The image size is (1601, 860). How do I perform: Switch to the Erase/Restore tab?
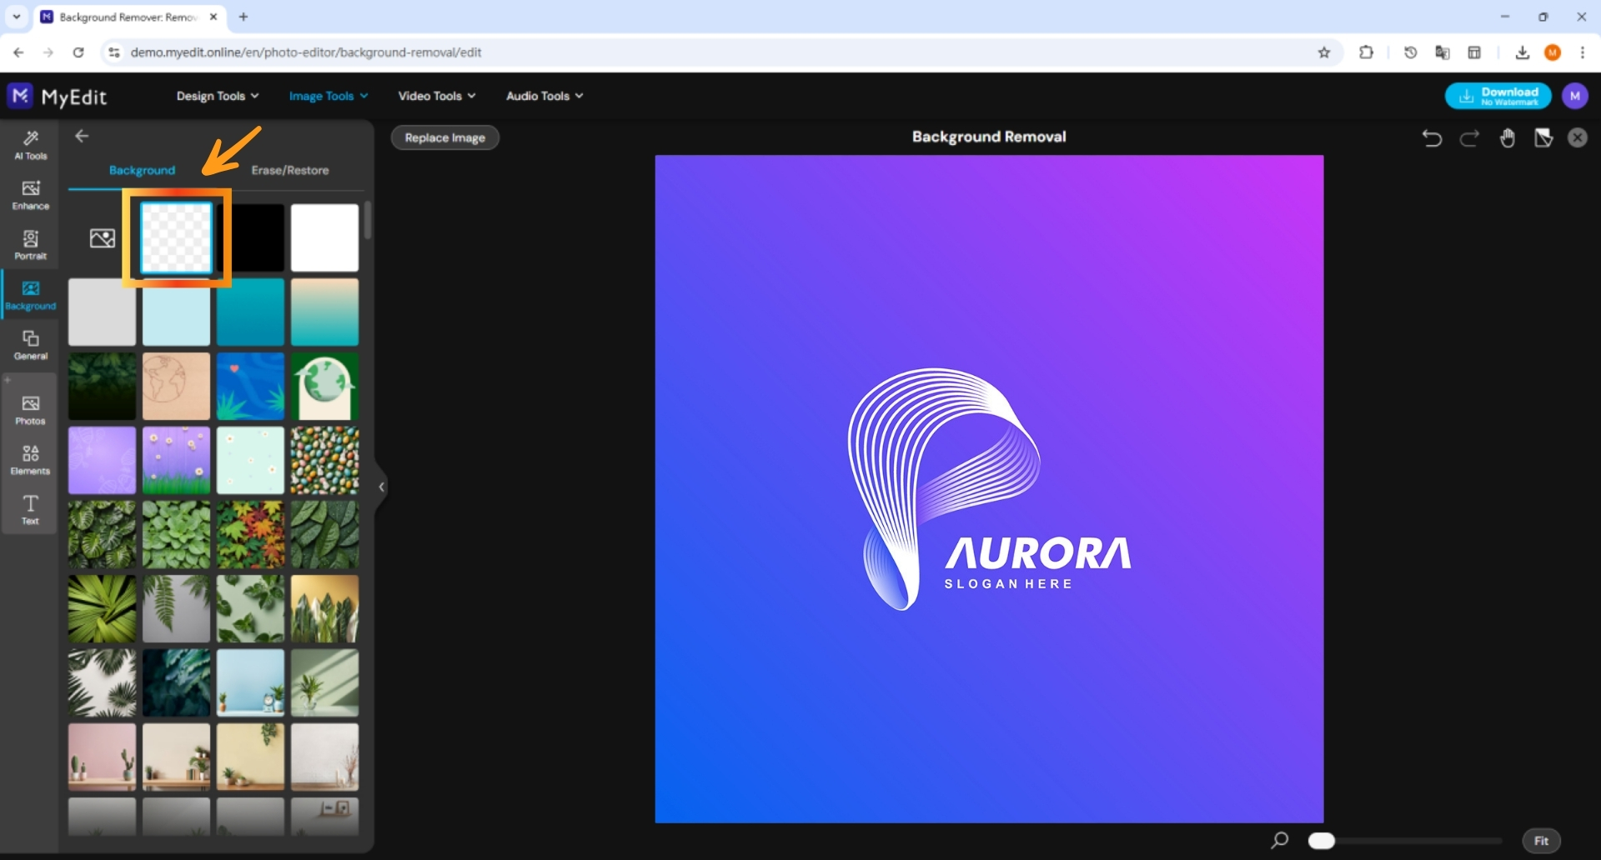click(x=289, y=170)
